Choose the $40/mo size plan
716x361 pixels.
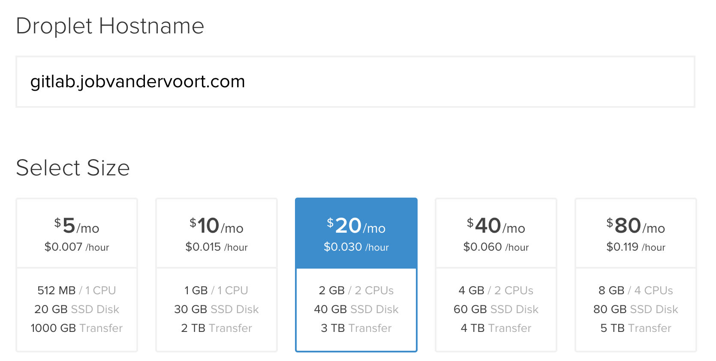point(496,233)
